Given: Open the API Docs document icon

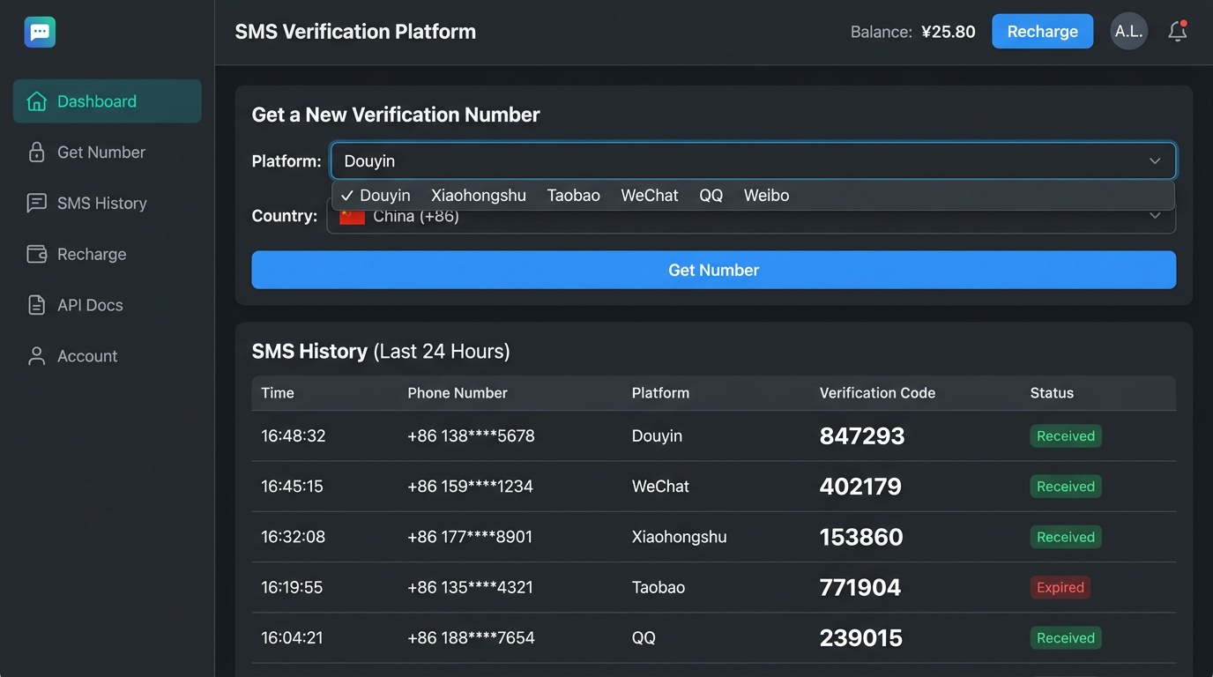Looking at the screenshot, I should point(37,306).
